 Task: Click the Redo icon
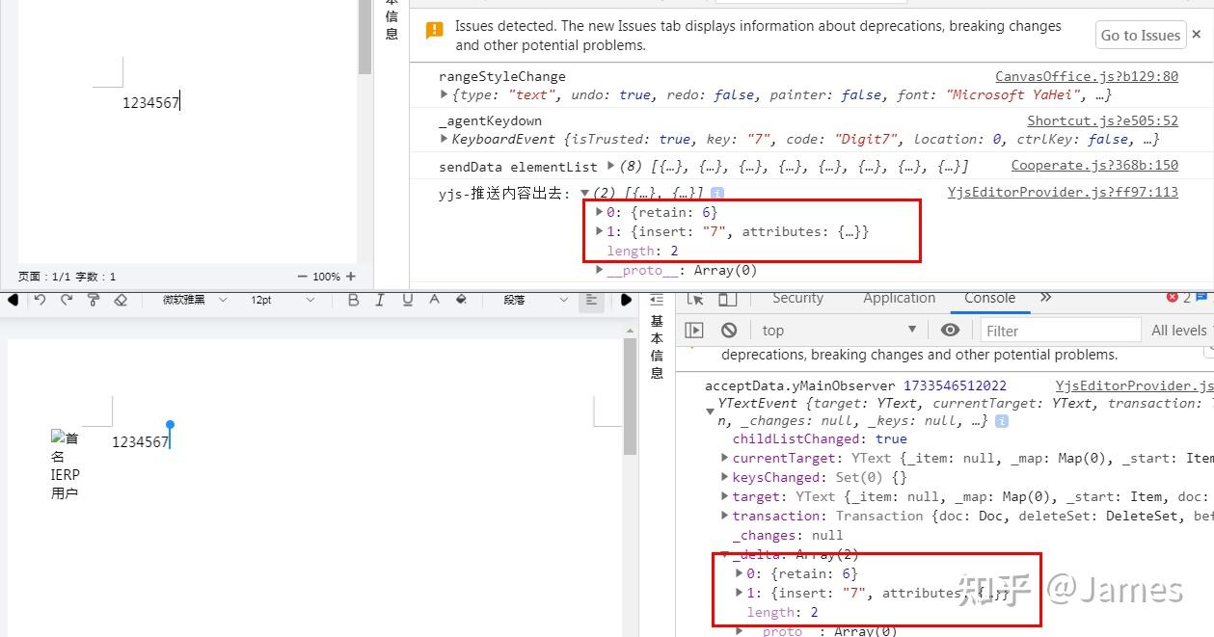66,301
